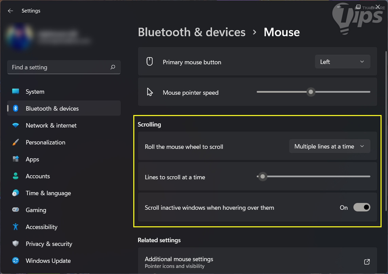Go to Apps settings section
The width and height of the screenshot is (388, 274).
click(x=33, y=159)
